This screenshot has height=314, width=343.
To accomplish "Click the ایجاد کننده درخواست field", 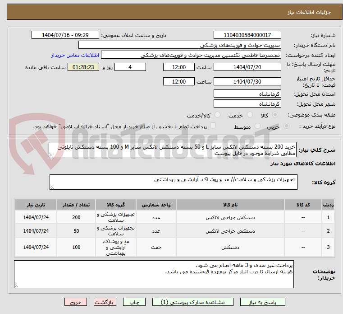I will tap(191, 55).
